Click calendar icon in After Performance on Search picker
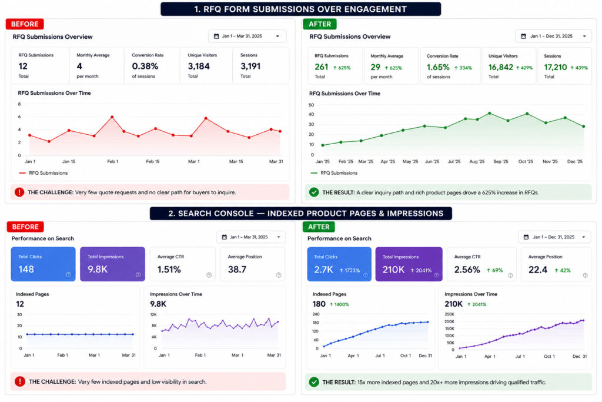 tap(526, 237)
